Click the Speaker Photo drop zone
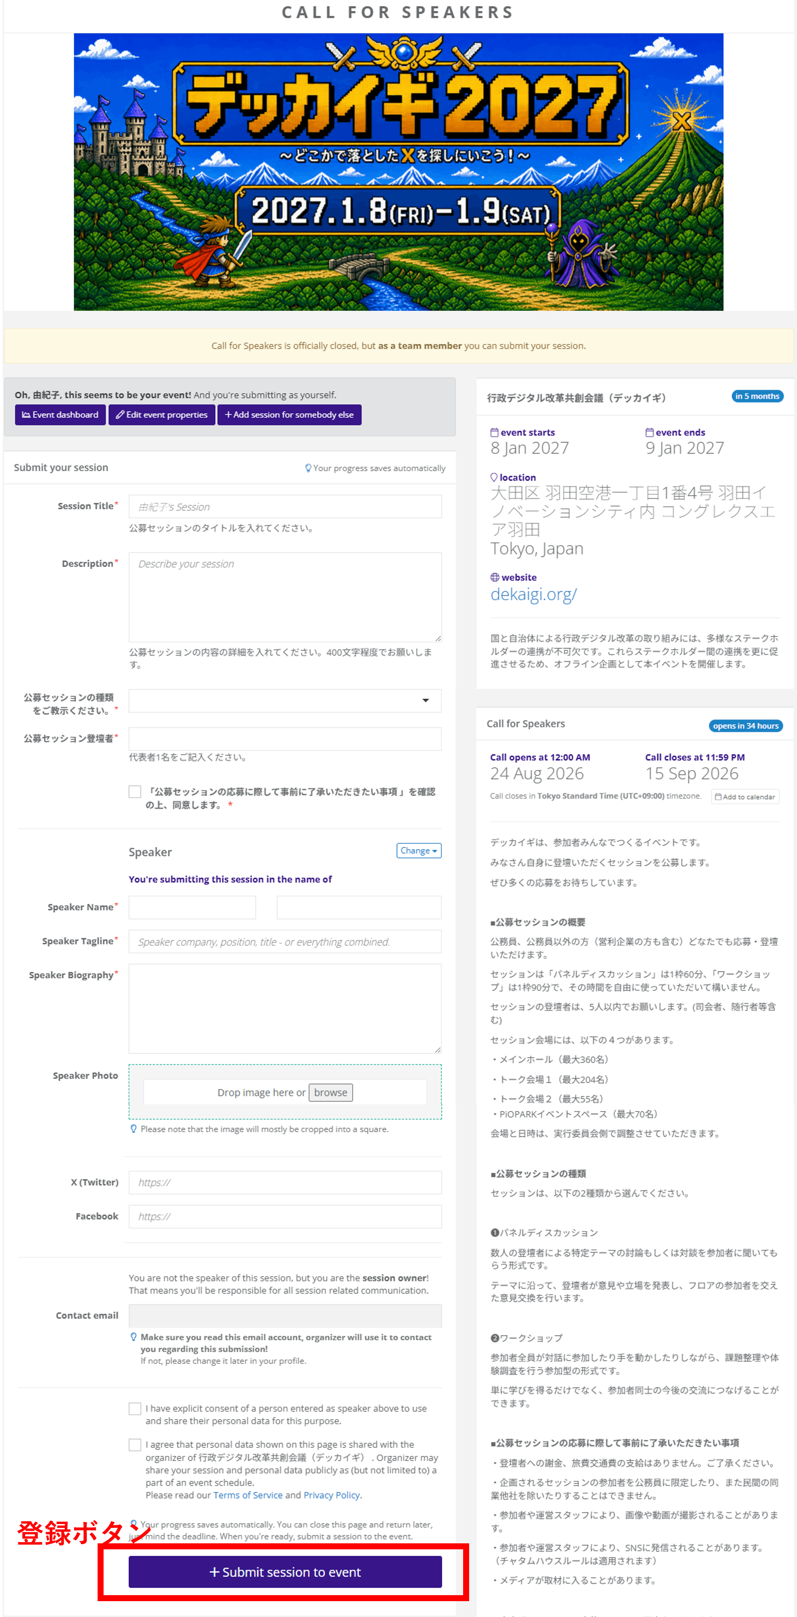797x1617 pixels. [x=285, y=1091]
